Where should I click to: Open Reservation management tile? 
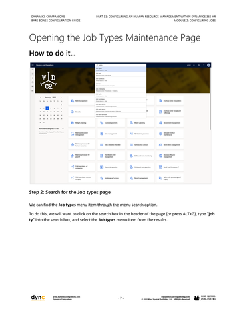coord(170,145)
